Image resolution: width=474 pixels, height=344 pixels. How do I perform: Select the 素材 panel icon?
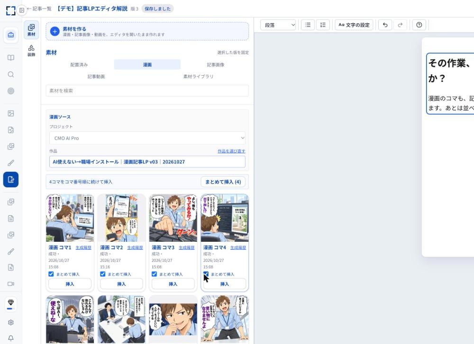click(x=31, y=30)
